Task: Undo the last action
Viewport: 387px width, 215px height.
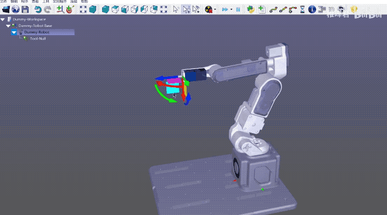Action: (38, 10)
